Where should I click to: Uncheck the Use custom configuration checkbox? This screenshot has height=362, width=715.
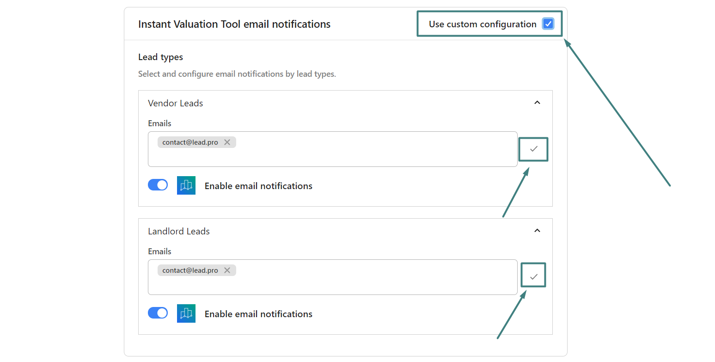548,24
